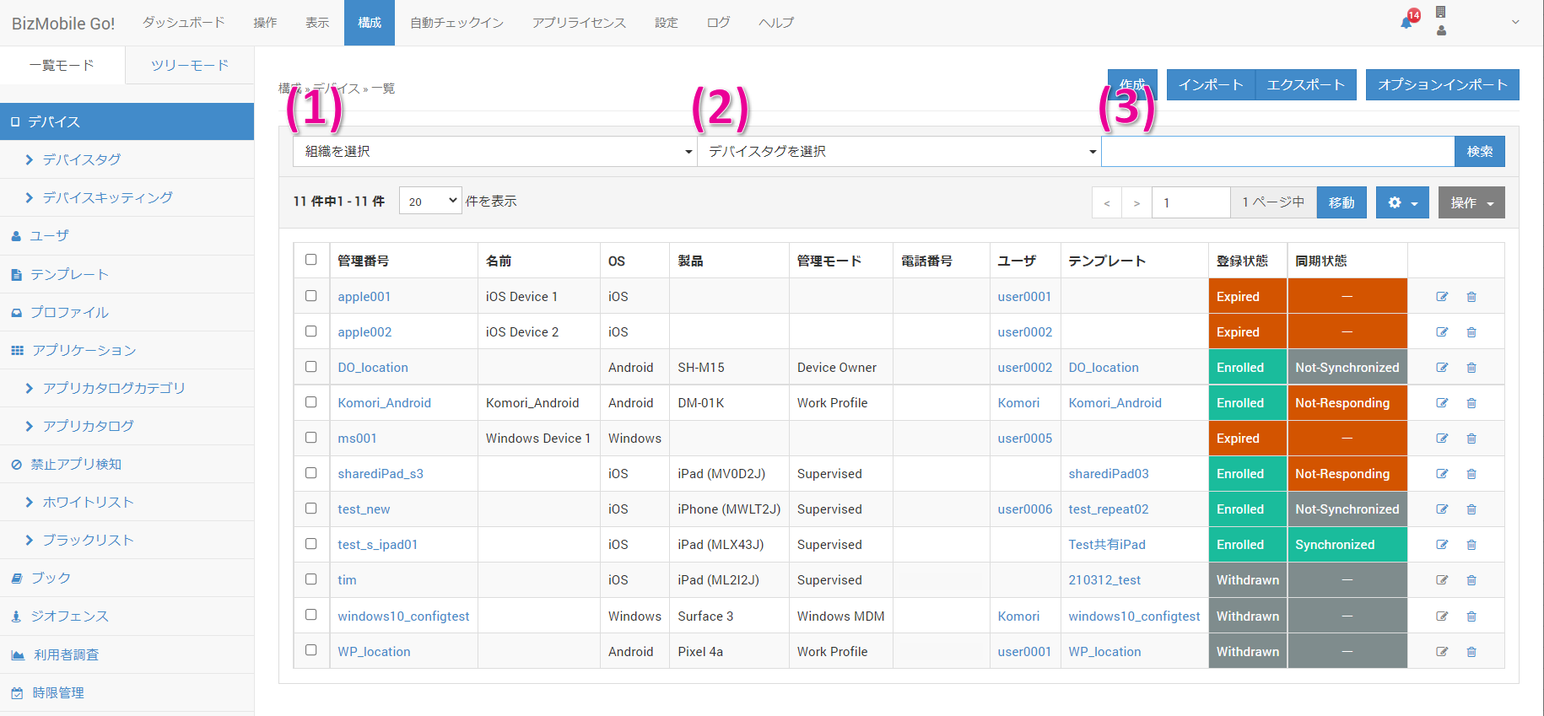Open the sharediPad03 template link
Viewport: 1544px width, 716px height.
[1108, 474]
